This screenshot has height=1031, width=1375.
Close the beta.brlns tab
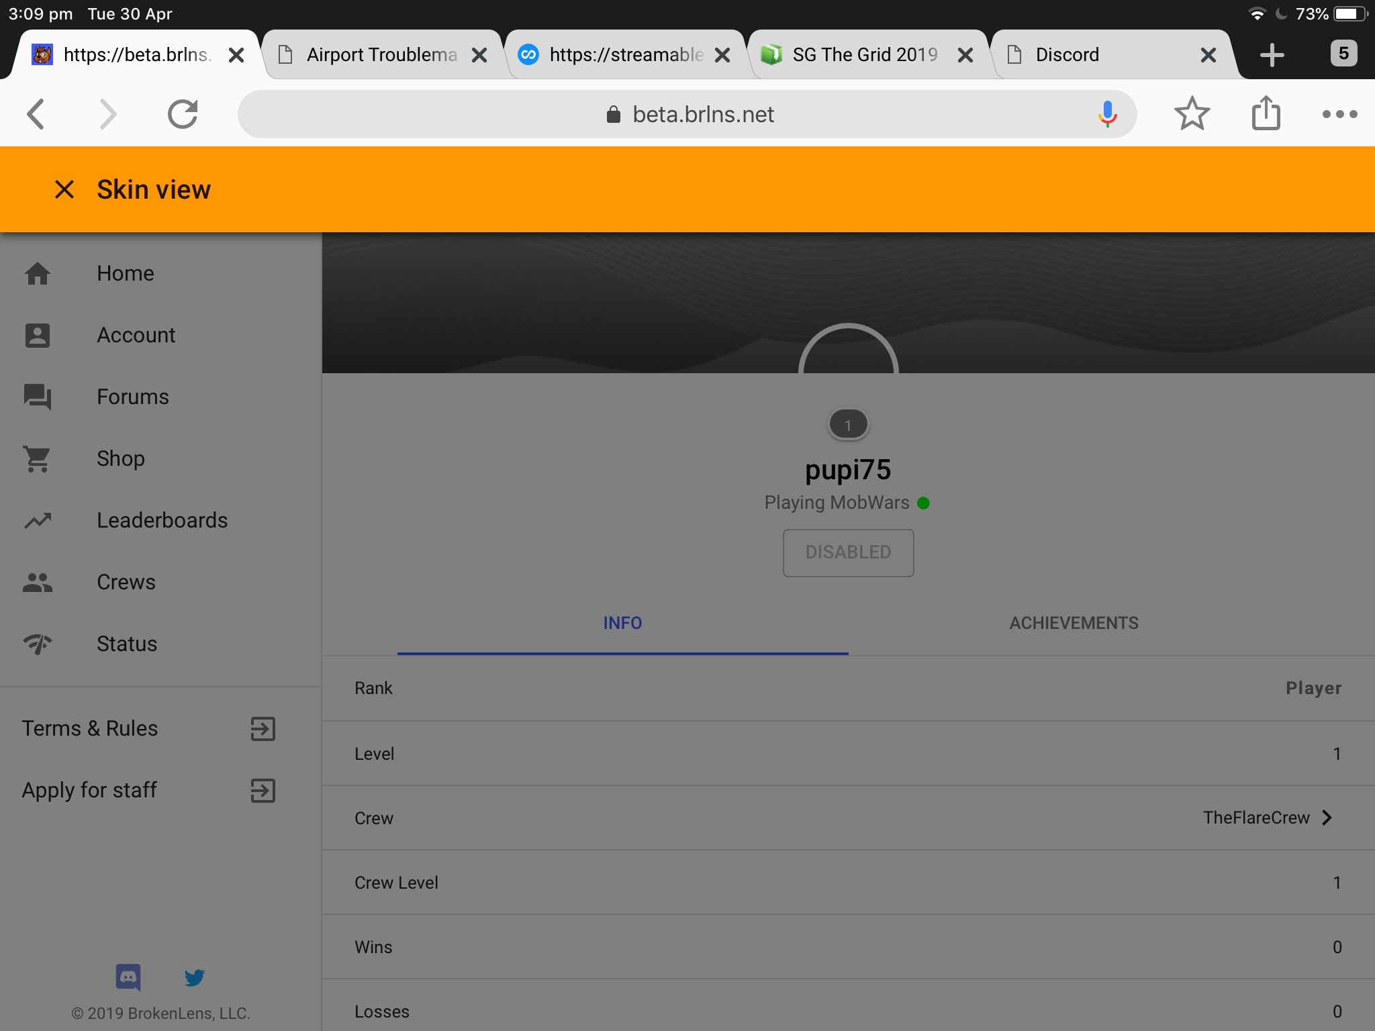236,55
